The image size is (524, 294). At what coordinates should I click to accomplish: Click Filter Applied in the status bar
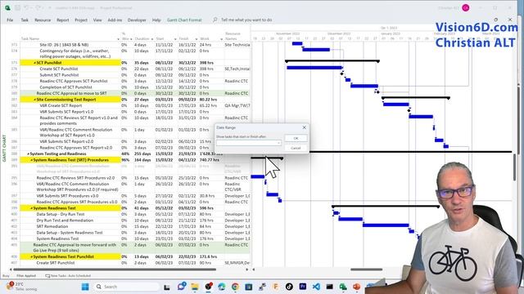click(x=26, y=276)
